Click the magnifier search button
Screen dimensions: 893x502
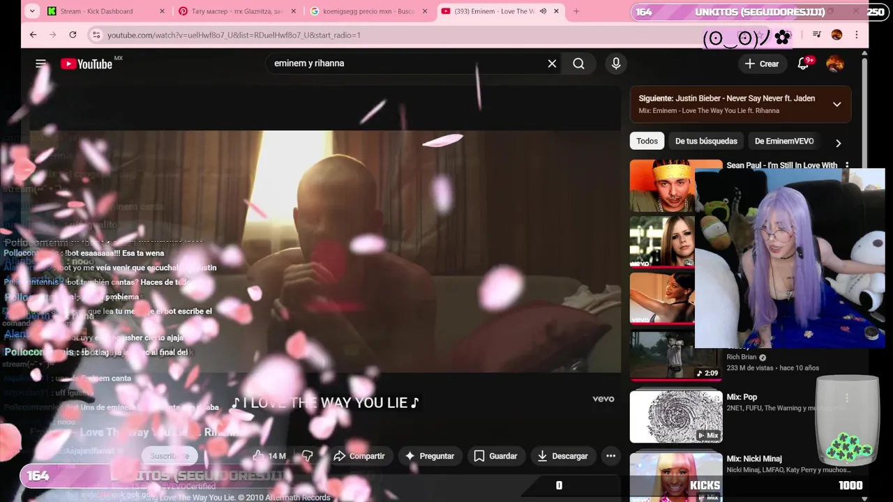tap(578, 63)
